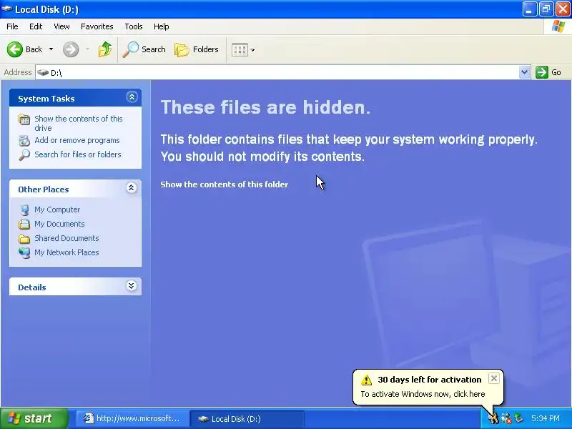Screen dimensions: 572x429
Task: Click Local Disk (D:) taskbar button
Action: [247, 418]
